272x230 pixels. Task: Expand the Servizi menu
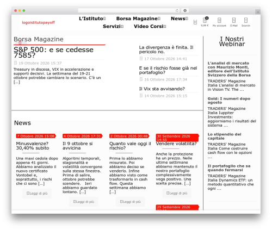click(113, 27)
